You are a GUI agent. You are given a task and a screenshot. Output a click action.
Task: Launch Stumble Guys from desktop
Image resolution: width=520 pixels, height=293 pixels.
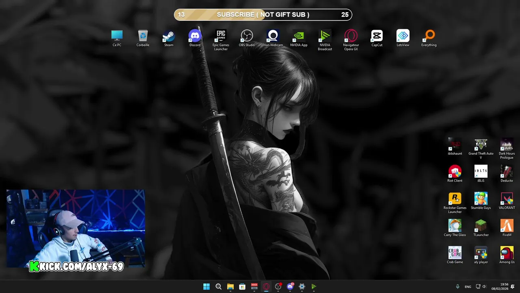point(481,201)
